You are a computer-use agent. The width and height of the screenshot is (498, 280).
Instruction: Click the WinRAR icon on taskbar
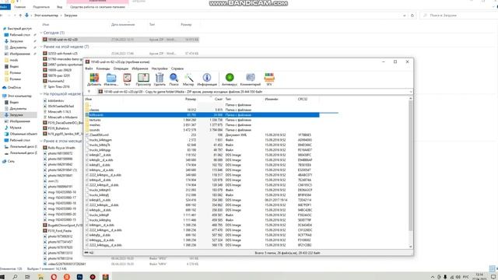[x=106, y=277]
